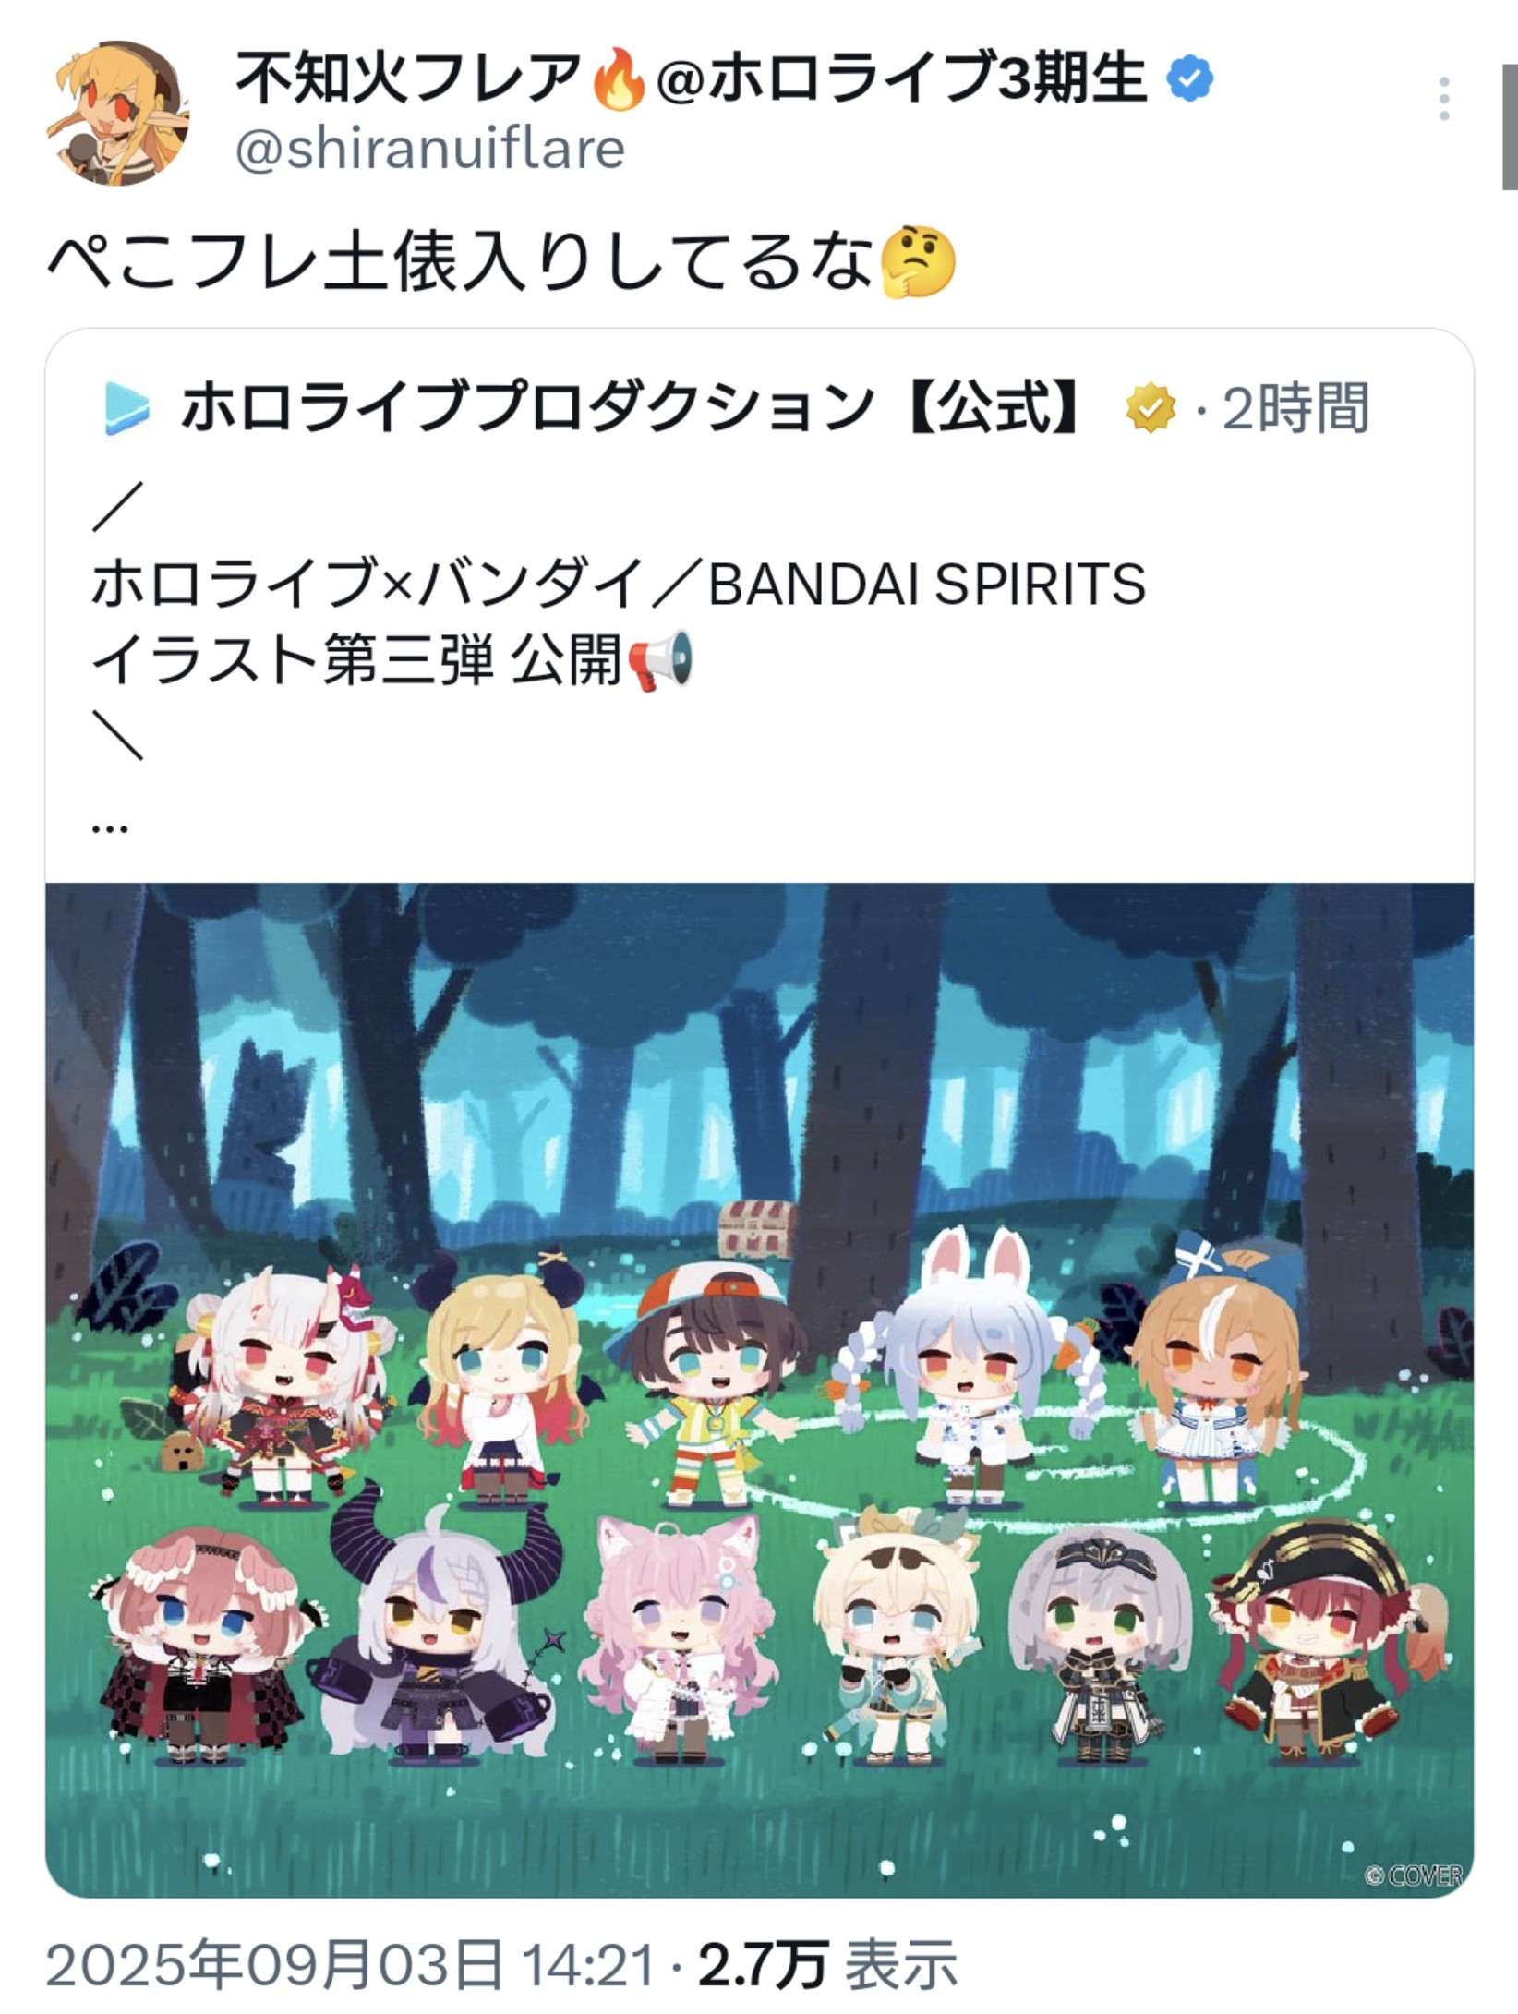Viewport: 1518px width, 2014px height.
Task: Click the gold verified badge
Action: click(x=1150, y=408)
